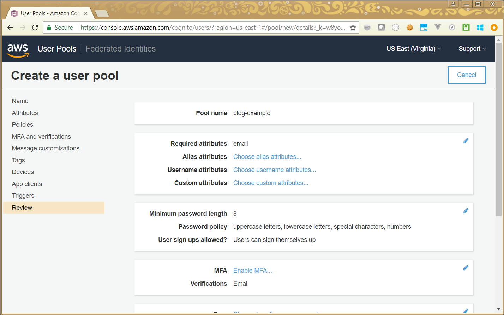The width and height of the screenshot is (504, 315).
Task: Click Choose custom attributes link
Action: 271,183
